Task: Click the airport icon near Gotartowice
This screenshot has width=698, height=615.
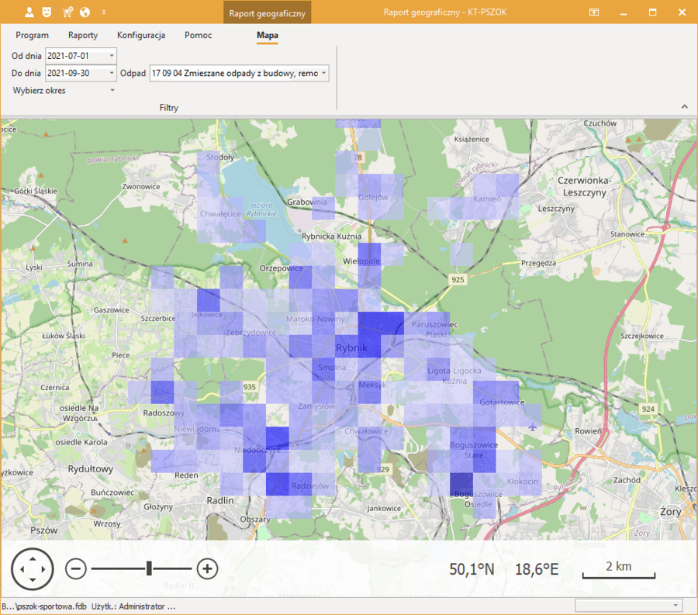Action: tap(532, 427)
